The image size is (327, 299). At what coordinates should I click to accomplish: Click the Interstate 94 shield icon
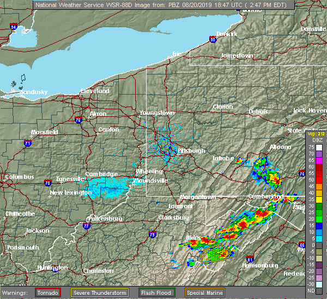point(14,27)
